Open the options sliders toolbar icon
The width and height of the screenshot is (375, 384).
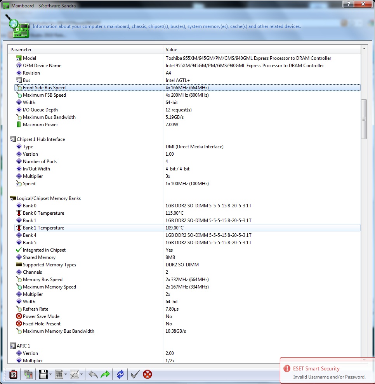13,374
